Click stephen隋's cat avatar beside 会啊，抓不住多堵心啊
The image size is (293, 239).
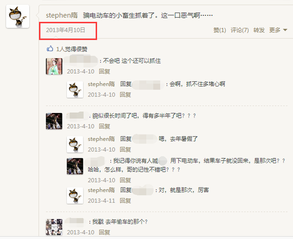pyautogui.click(x=75, y=89)
